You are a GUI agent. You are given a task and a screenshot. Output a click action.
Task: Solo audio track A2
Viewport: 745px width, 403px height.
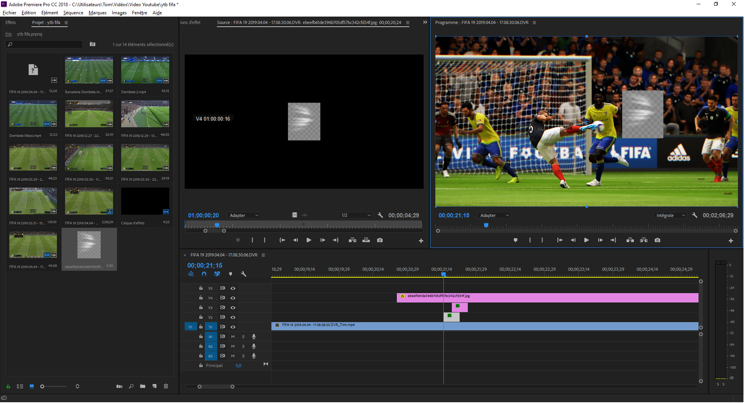(x=243, y=347)
